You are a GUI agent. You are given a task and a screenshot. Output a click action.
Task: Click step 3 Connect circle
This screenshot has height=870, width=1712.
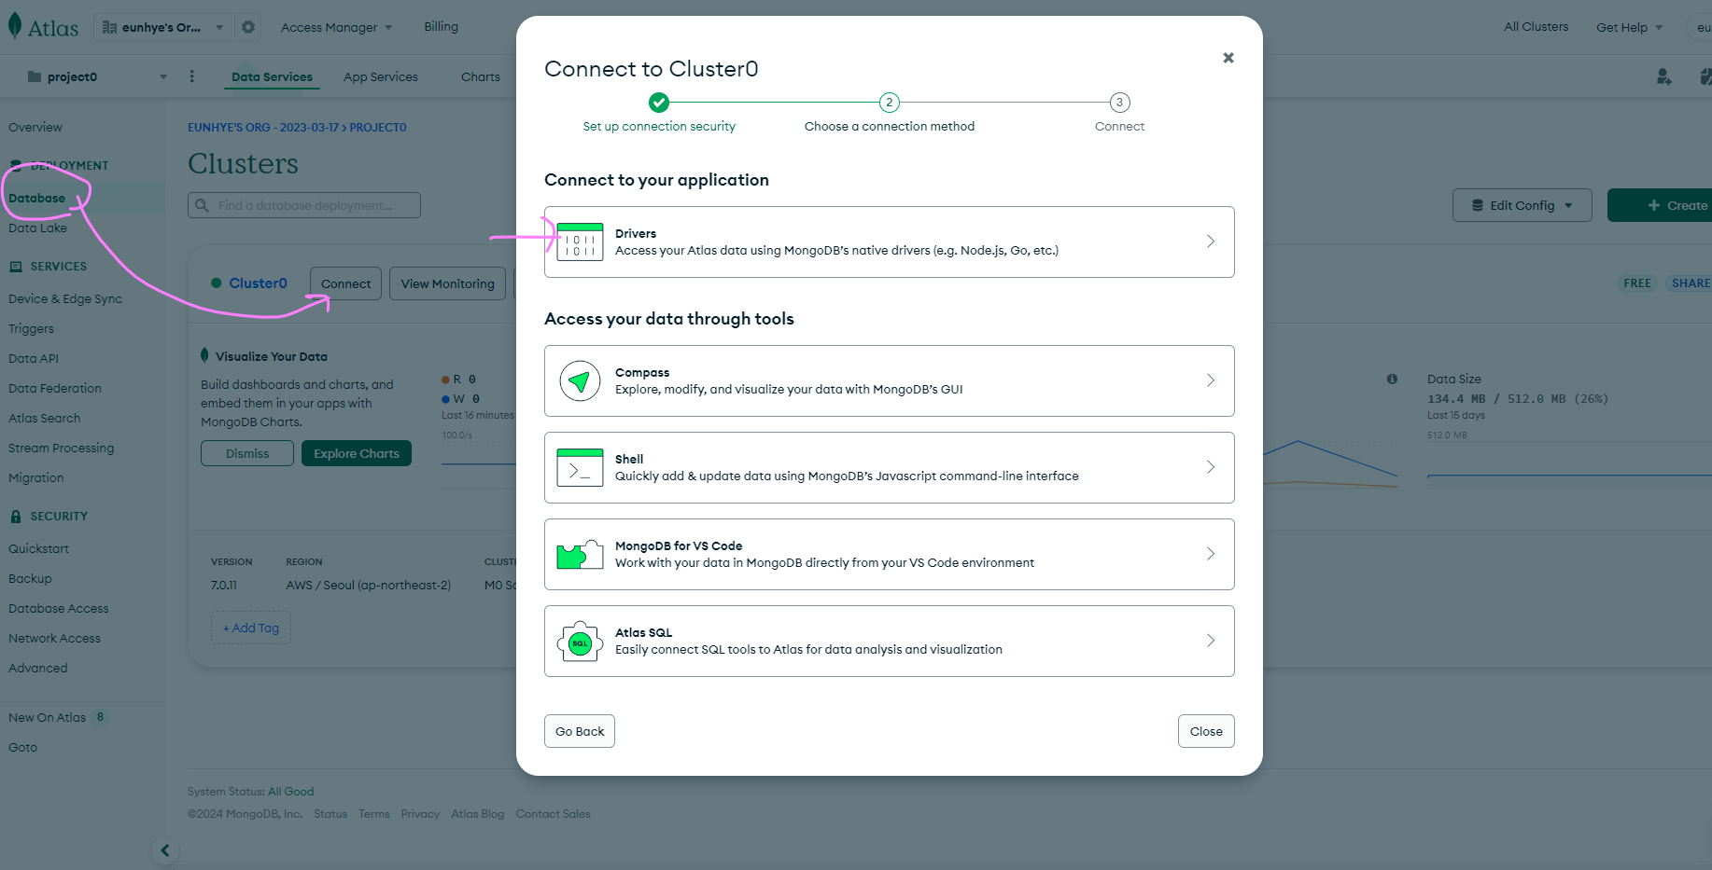tap(1119, 103)
